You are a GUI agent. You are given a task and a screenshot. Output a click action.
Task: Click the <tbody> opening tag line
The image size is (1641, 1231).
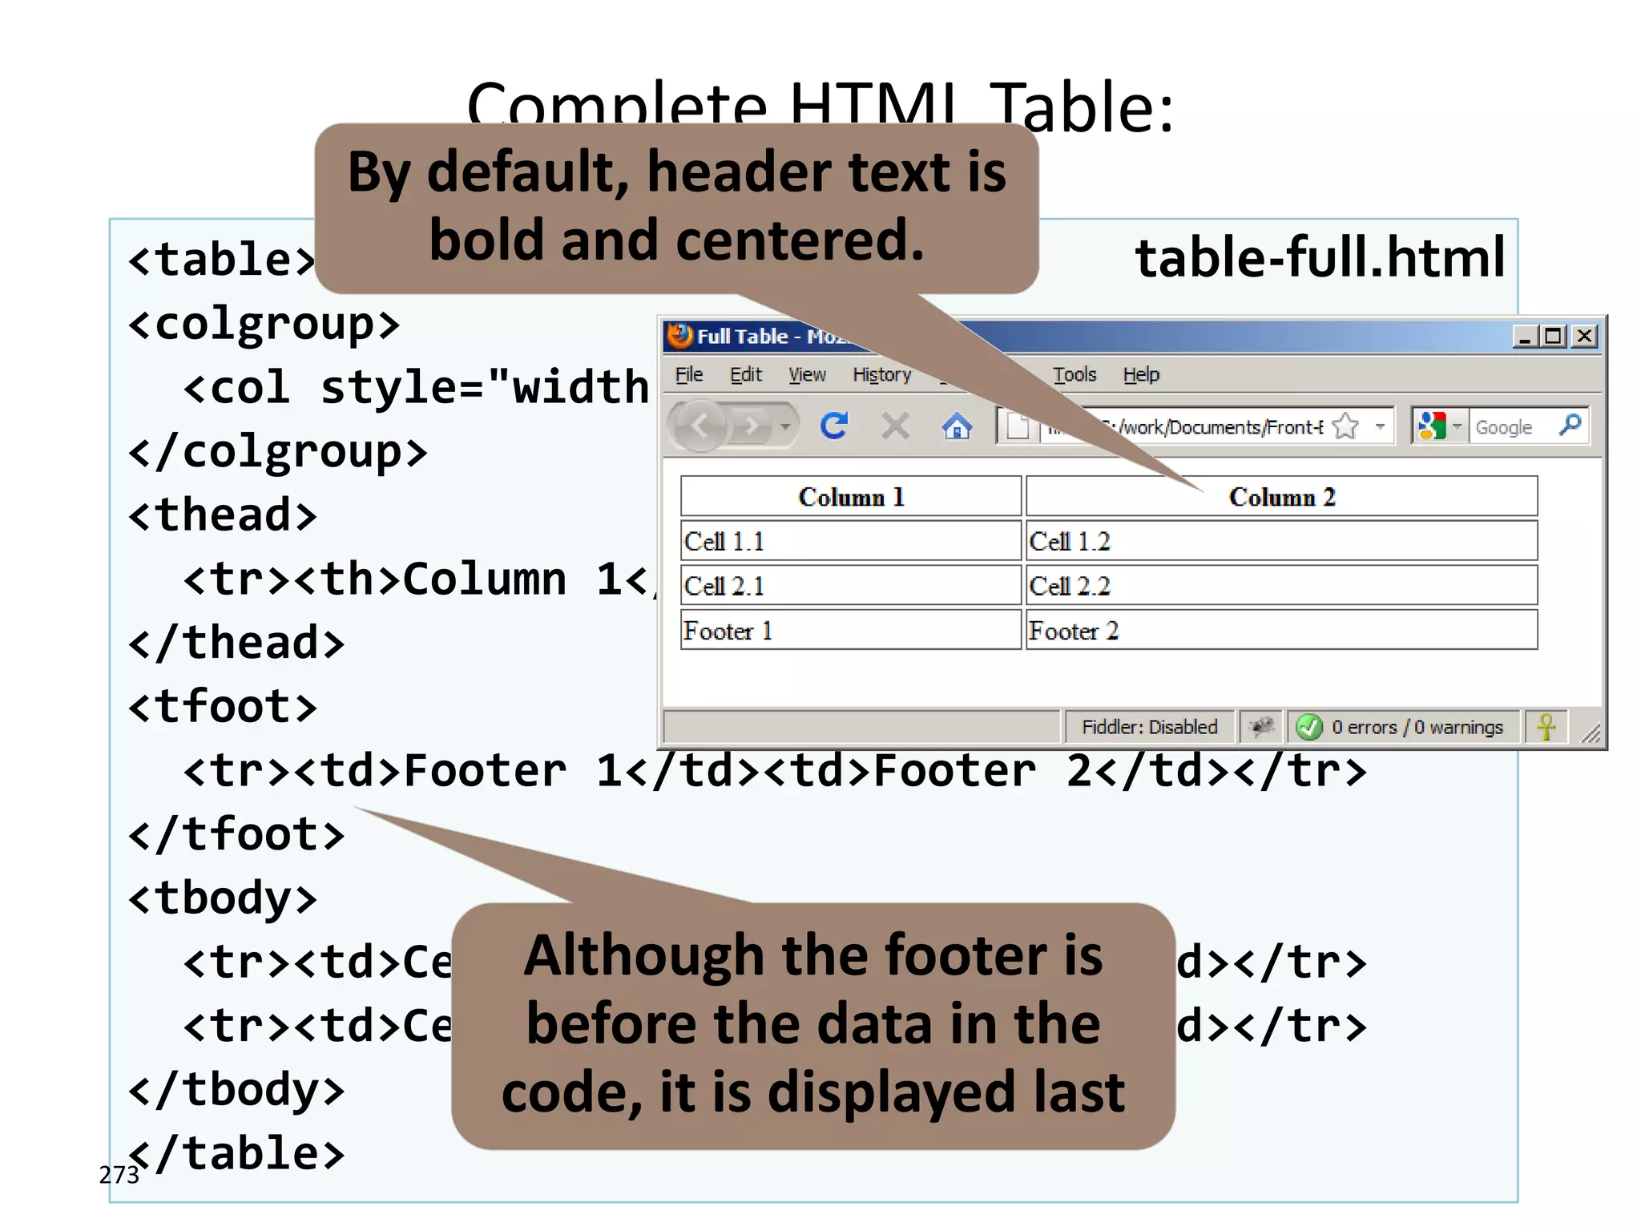coord(223,898)
